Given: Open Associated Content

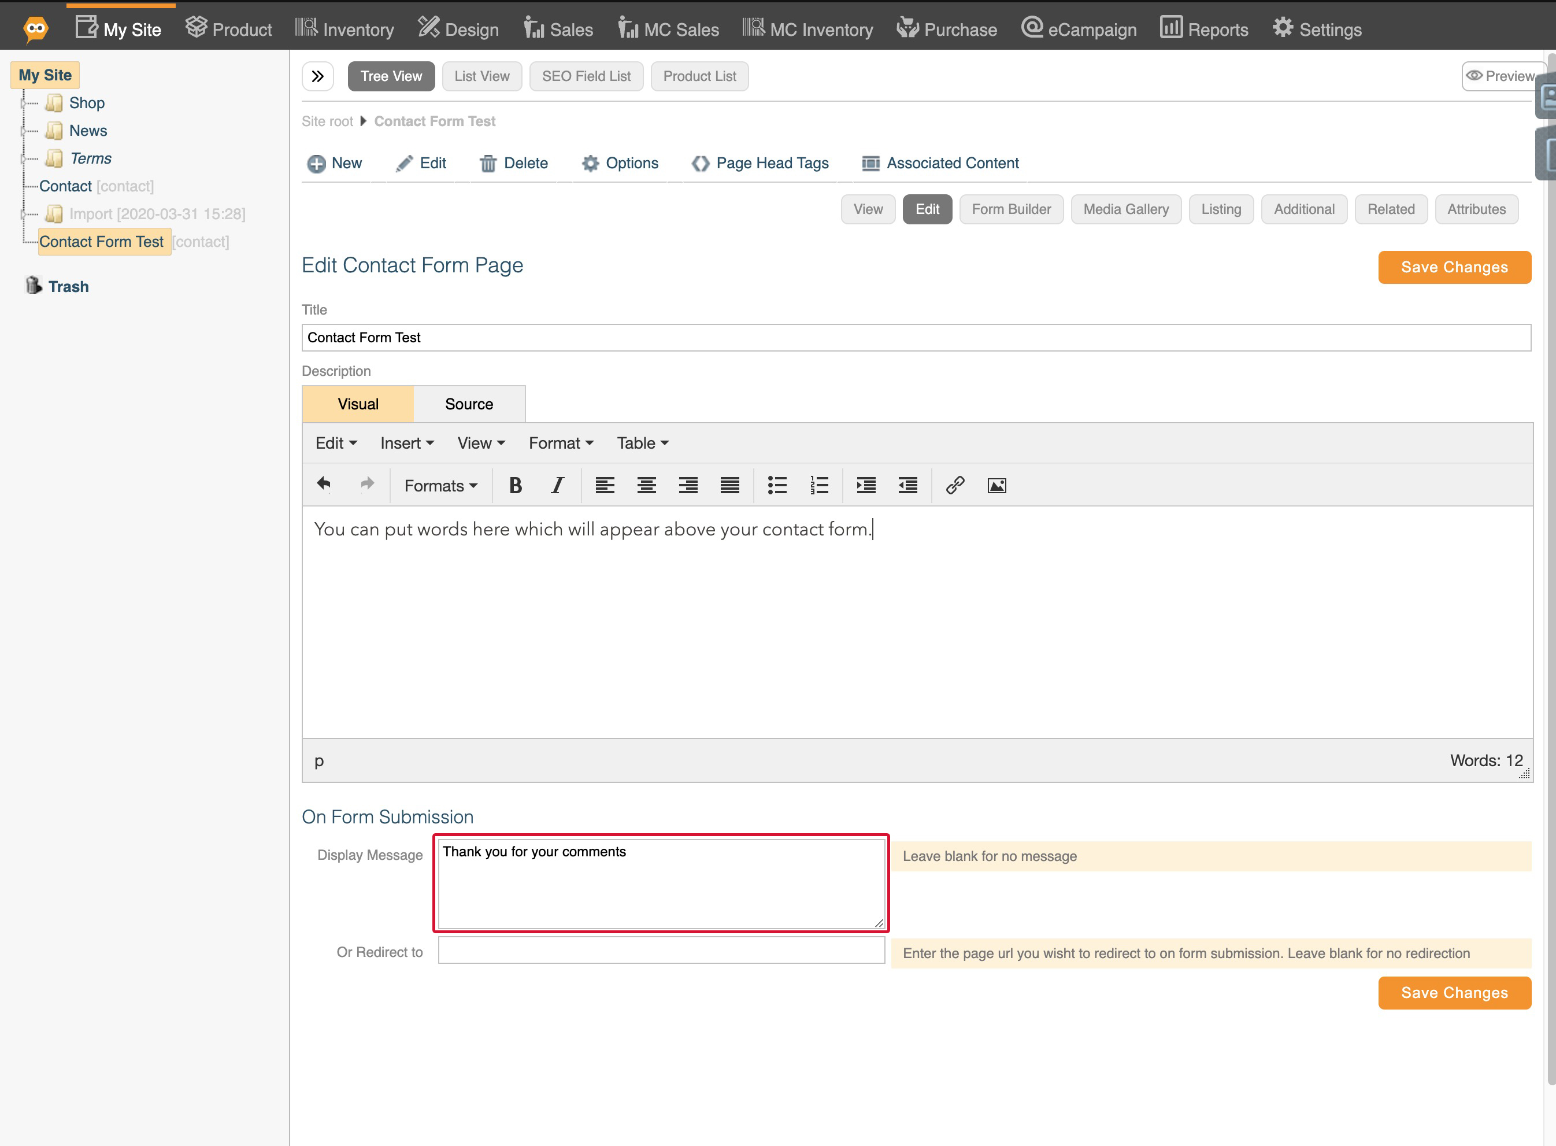Looking at the screenshot, I should pyautogui.click(x=940, y=163).
